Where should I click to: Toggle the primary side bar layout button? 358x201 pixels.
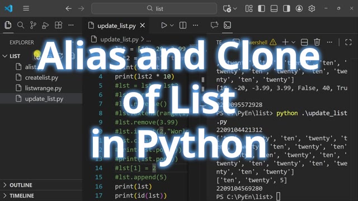[261, 9]
